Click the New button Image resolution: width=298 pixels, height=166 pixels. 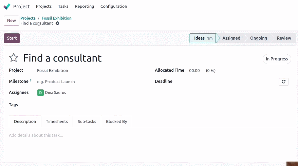tap(12, 20)
